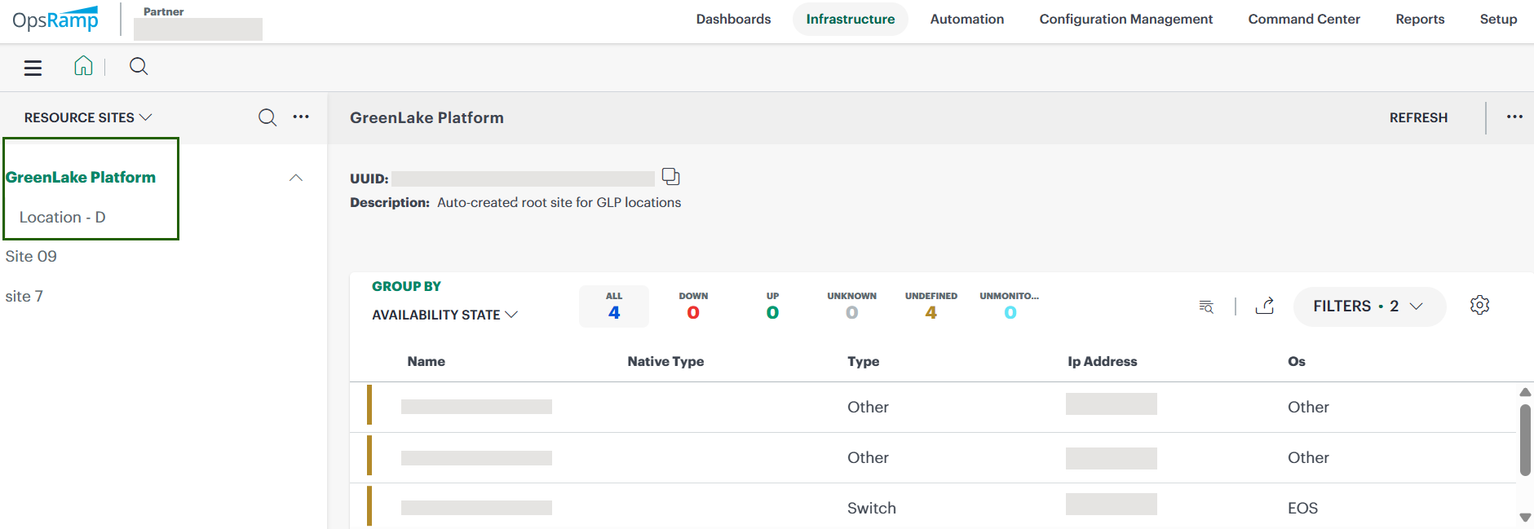Open GreenLake Platform header more options ellipsis
Viewport: 1534px width, 529px height.
[1514, 117]
